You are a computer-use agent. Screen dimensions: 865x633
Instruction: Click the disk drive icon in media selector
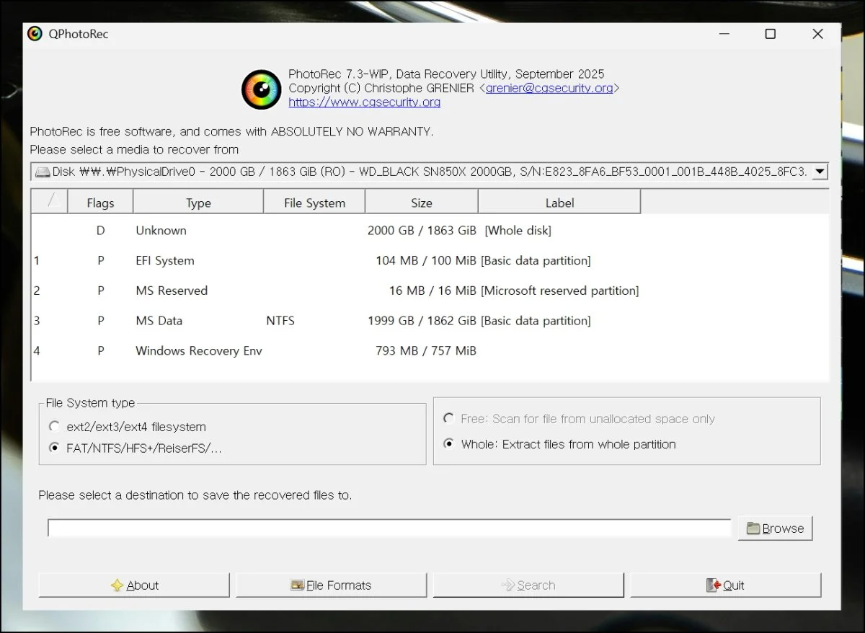(x=43, y=172)
